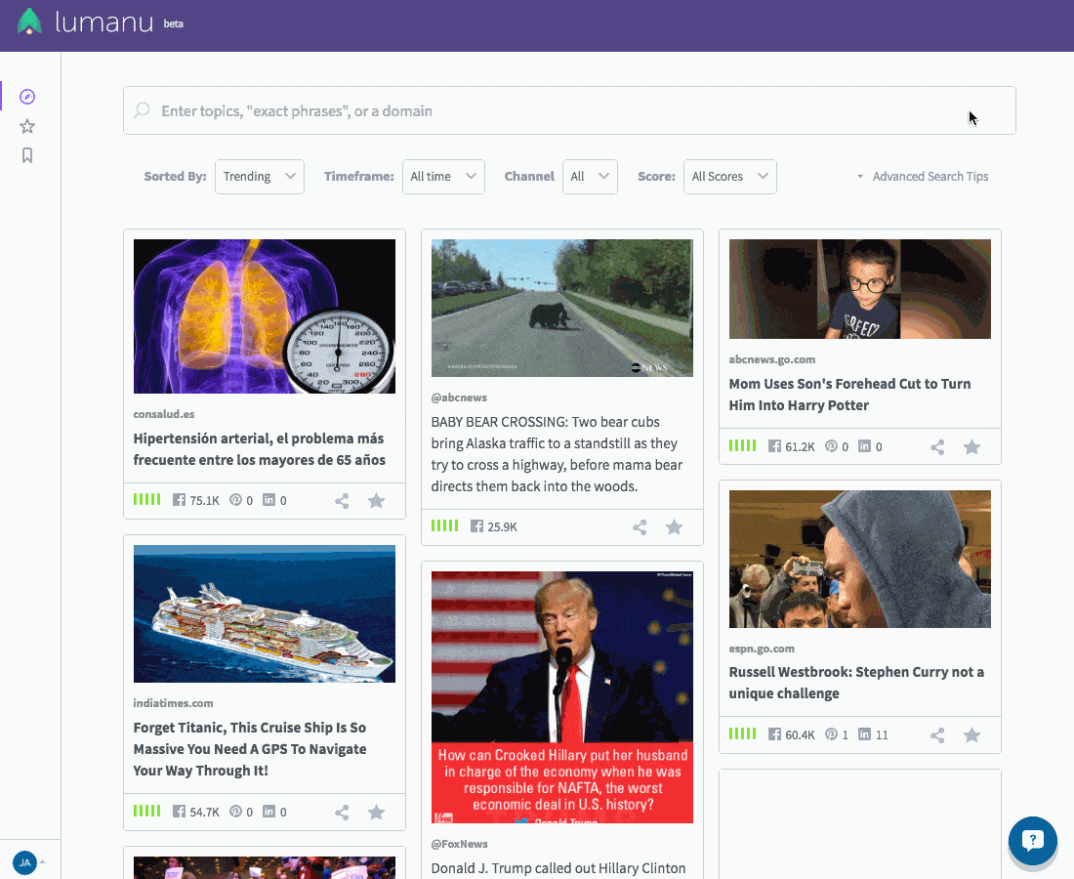Click Pinterest icon on Hipertensión arterial card
Image resolution: width=1074 pixels, height=879 pixels.
pos(235,500)
